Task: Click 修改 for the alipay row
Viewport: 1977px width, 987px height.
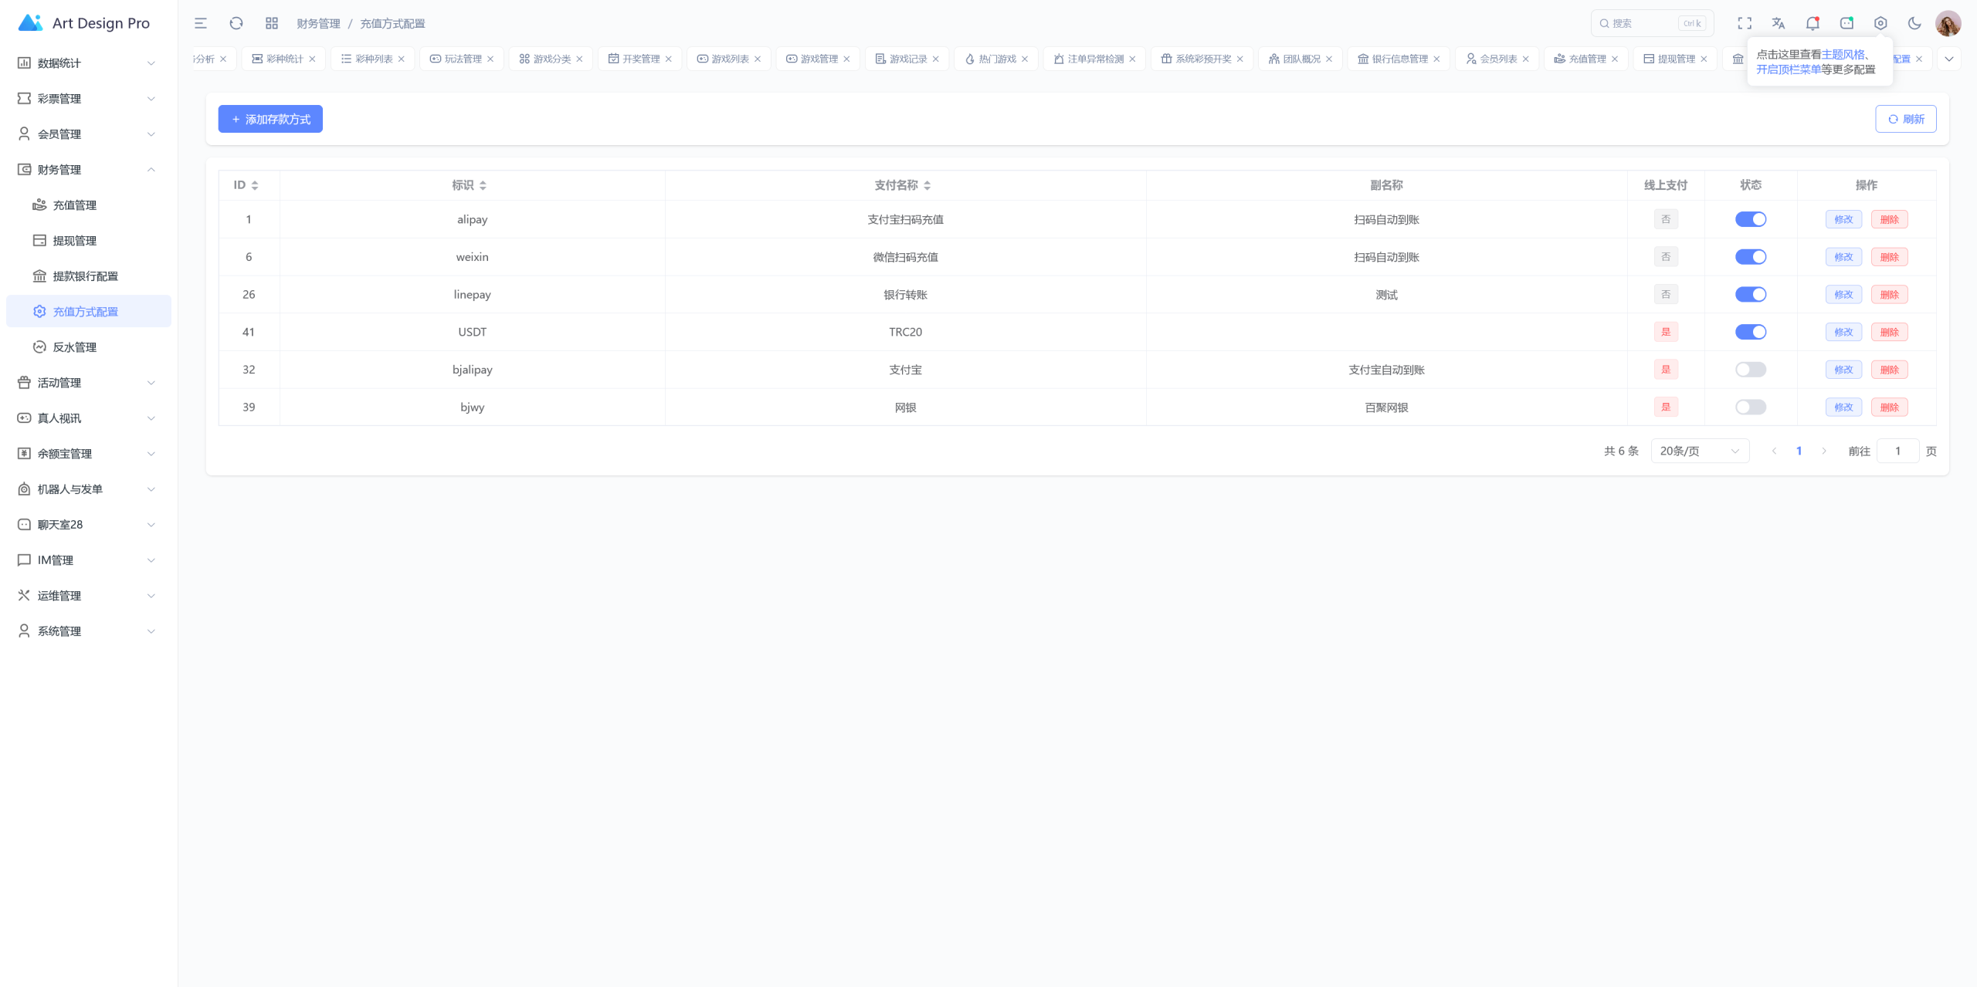Action: [x=1843, y=219]
